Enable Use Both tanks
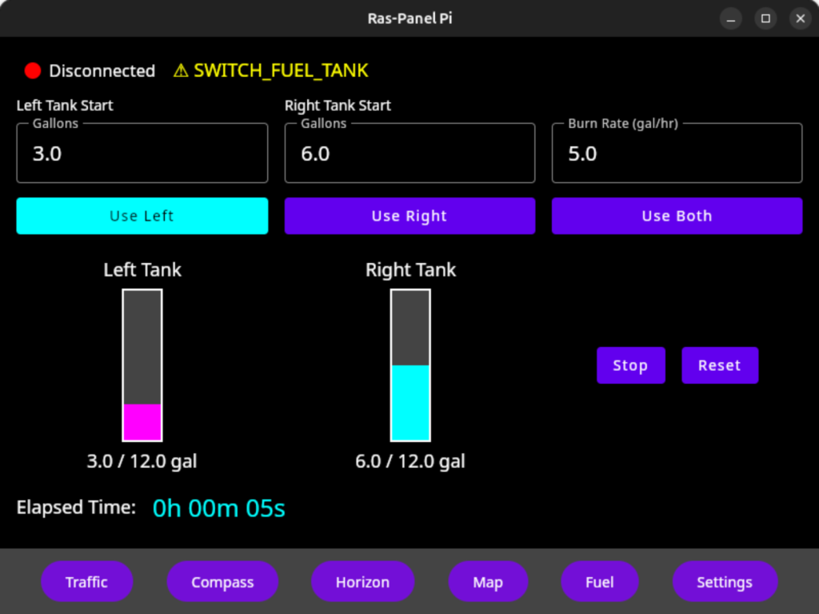Image resolution: width=819 pixels, height=614 pixels. point(677,216)
